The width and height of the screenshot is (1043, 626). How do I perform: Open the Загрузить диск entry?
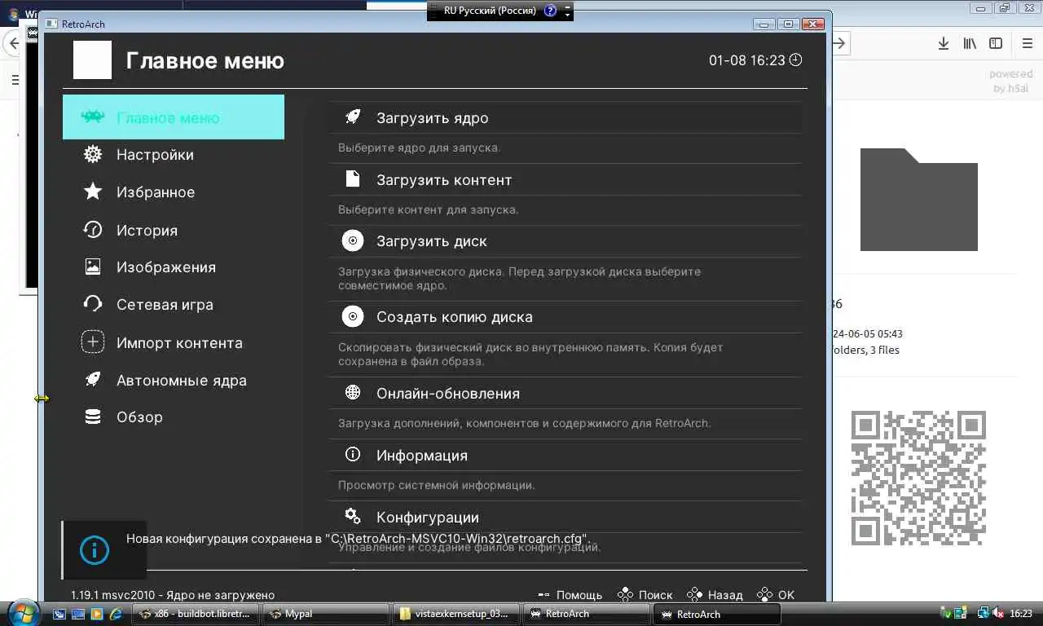pos(566,241)
